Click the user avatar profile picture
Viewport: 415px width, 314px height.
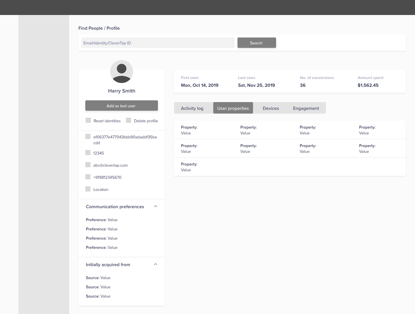122,72
